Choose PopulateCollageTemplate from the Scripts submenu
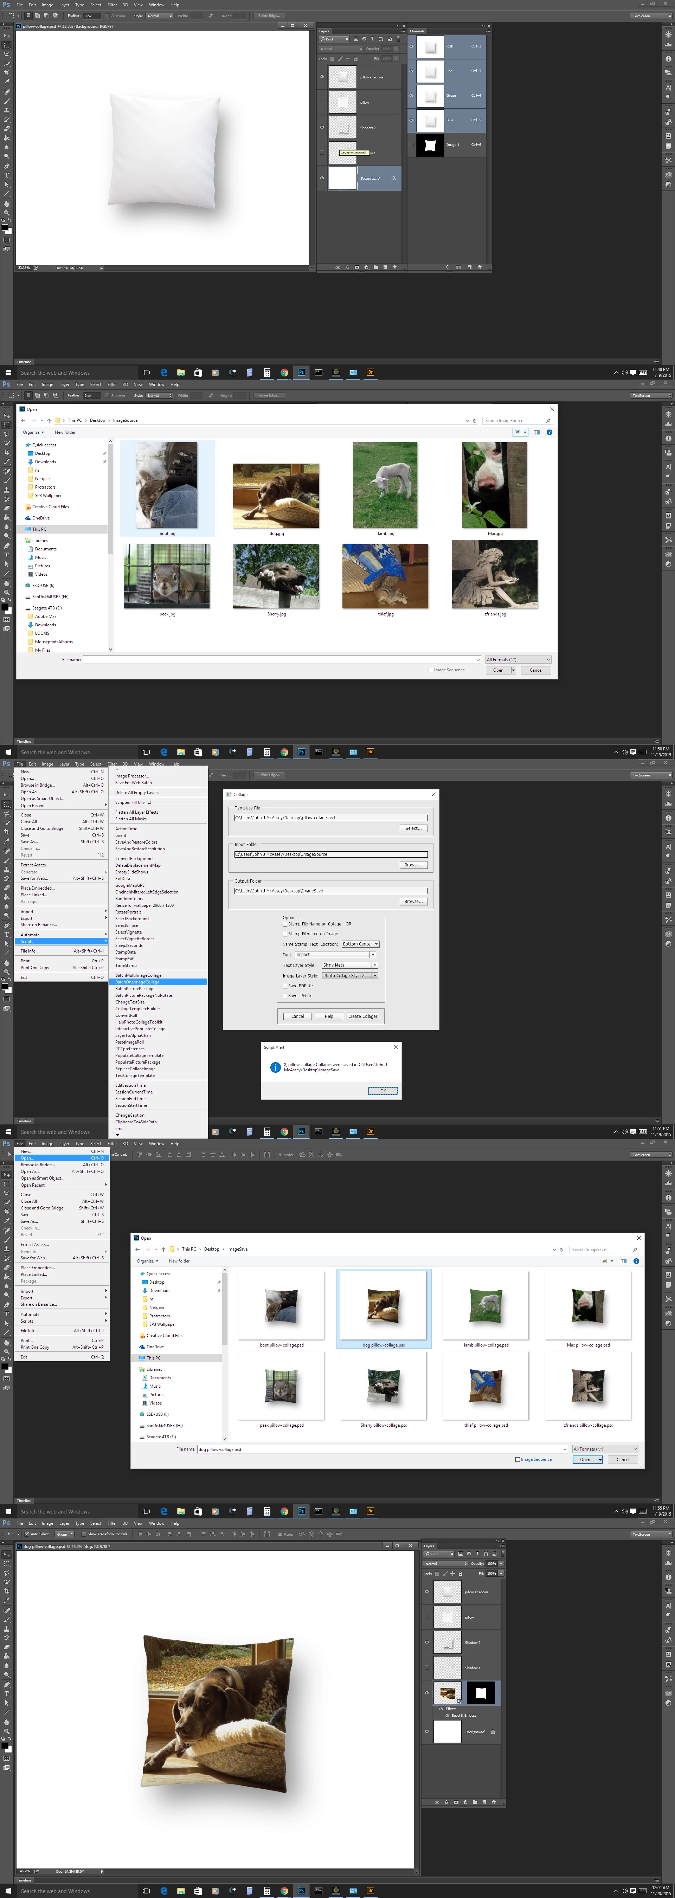Viewport: 675px width, 1898px height. (139, 1055)
